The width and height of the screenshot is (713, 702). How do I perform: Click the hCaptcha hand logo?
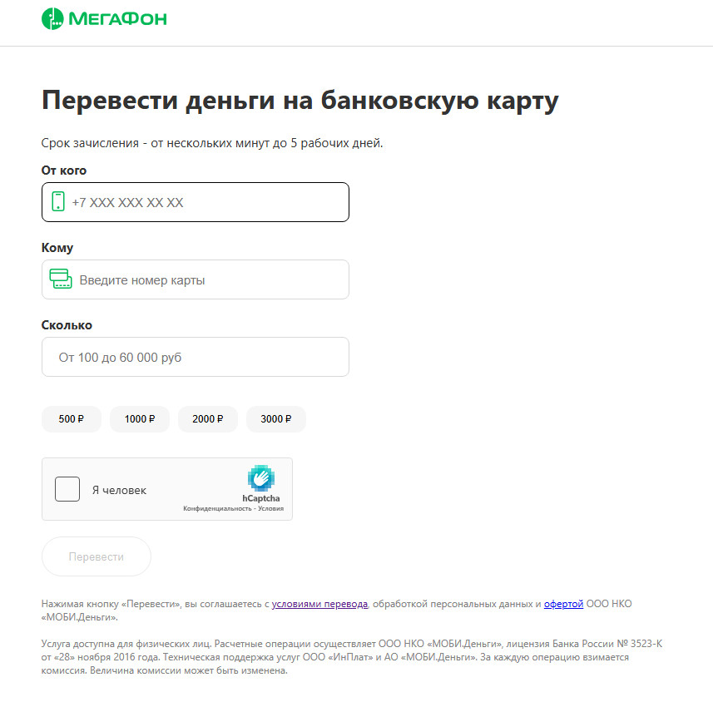[261, 478]
